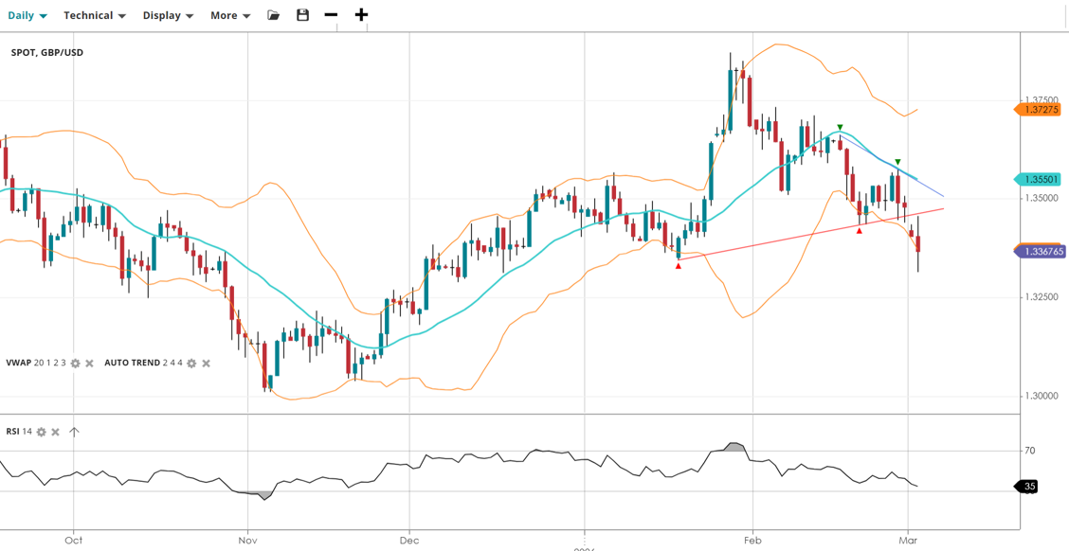Viewport: 1069px width, 551px height.
Task: Move RSI panel up with arrow
Action: coord(74,432)
